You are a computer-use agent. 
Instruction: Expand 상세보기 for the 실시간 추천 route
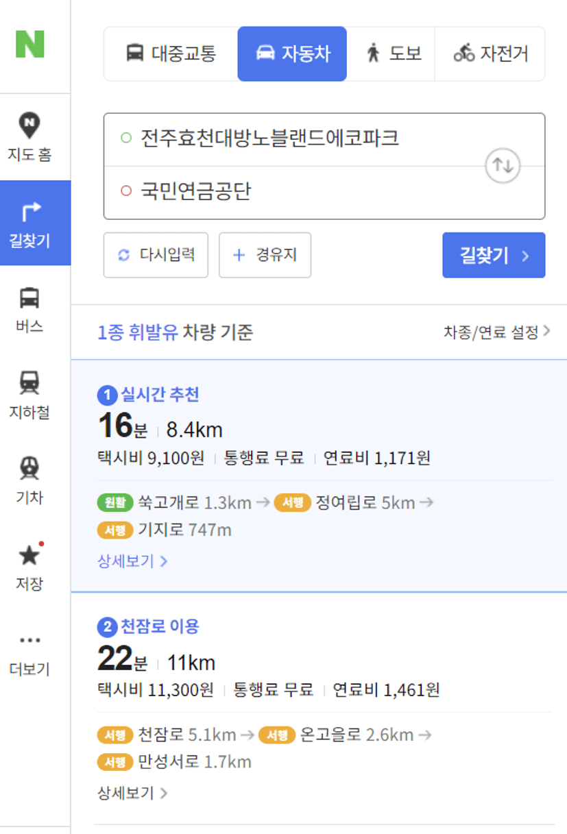point(133,561)
